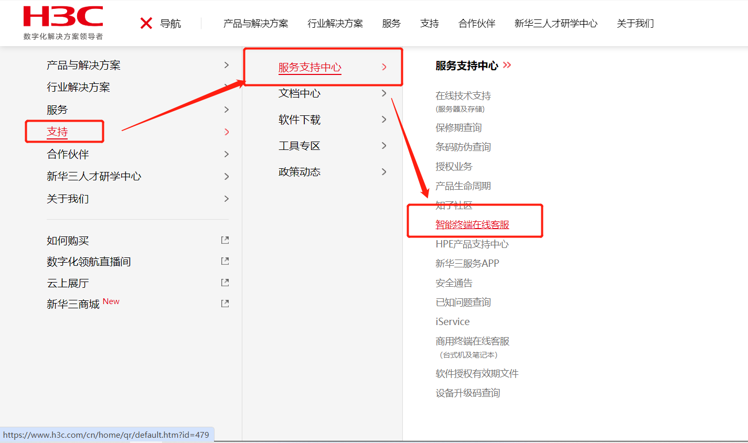Open the 云上展厅 link

coord(68,283)
